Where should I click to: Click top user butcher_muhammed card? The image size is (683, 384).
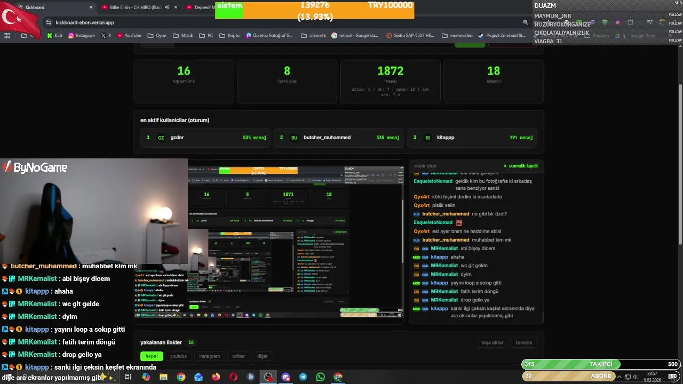(x=339, y=138)
